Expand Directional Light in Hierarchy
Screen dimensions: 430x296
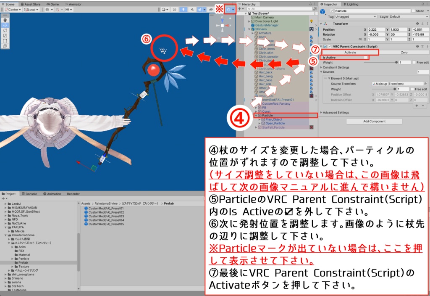pos(249,21)
